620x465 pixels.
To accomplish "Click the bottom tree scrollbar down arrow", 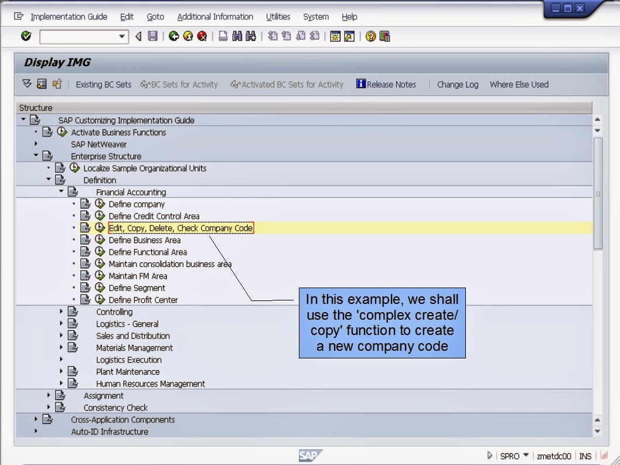I will point(598,432).
